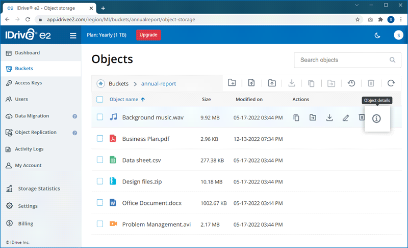Open version history from the toolbar

pyautogui.click(x=351, y=83)
